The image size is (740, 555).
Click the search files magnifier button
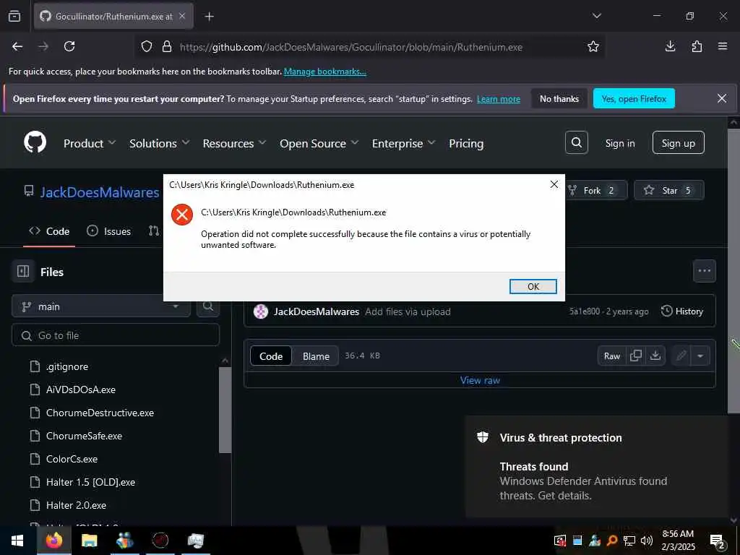[x=207, y=306]
